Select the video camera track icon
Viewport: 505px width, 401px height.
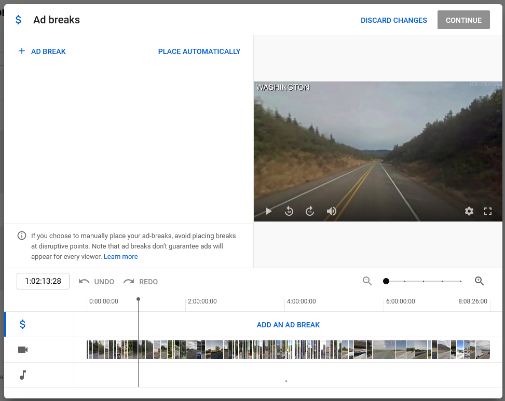(x=23, y=350)
